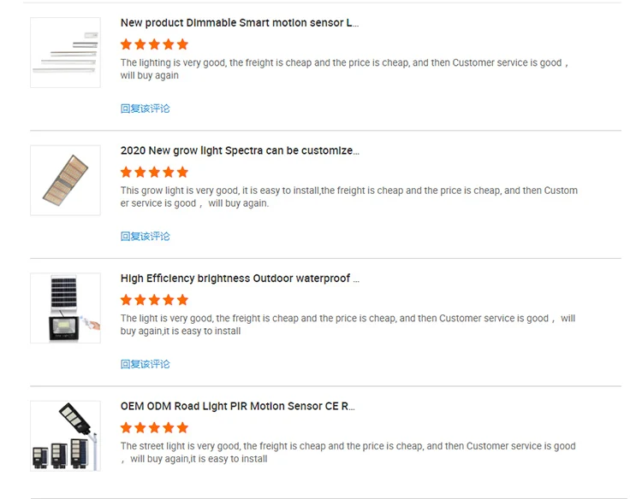Viewport: 642px width, 499px height.
Task: Click five-star rating of road light review
Action: [154, 428]
